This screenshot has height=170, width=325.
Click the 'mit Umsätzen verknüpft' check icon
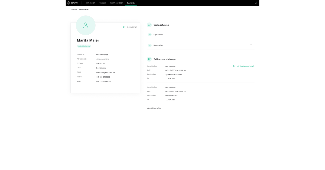coord(234,66)
